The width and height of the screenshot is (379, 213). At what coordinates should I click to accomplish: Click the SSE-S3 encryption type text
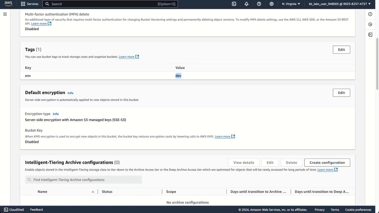[x=76, y=120]
